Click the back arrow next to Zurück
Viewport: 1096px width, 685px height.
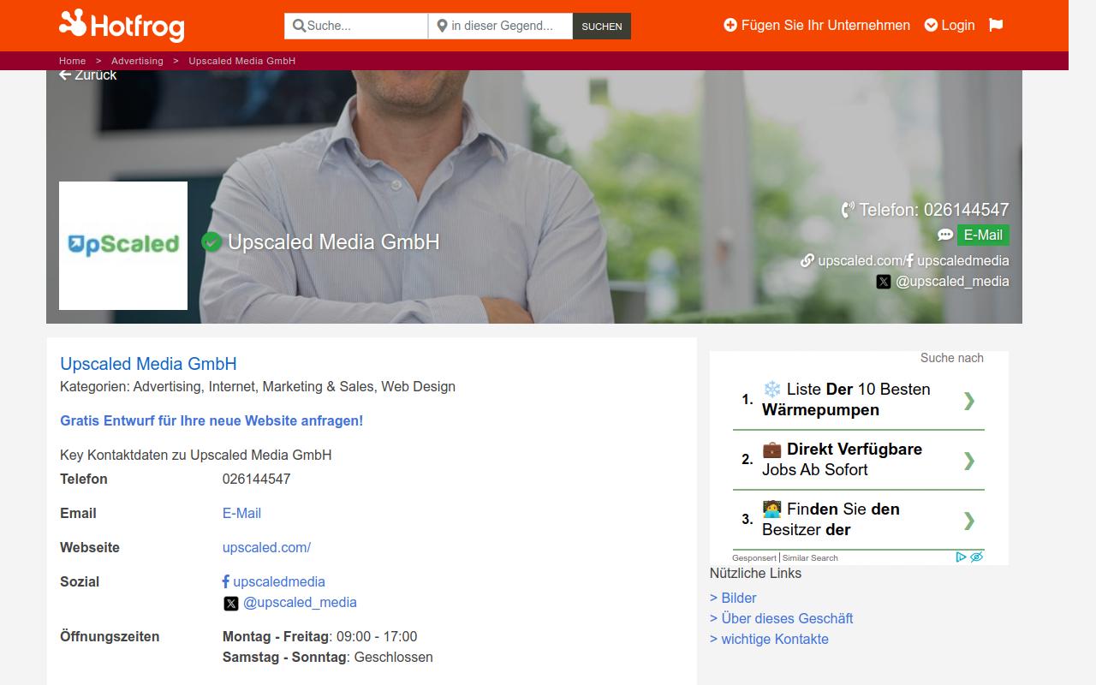(x=65, y=75)
